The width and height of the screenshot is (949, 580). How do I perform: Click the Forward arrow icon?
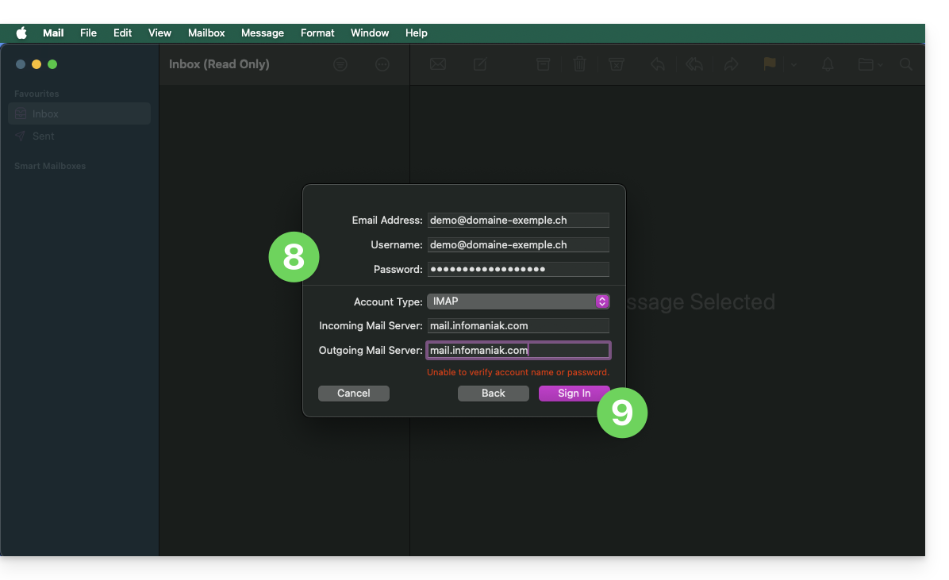(731, 64)
